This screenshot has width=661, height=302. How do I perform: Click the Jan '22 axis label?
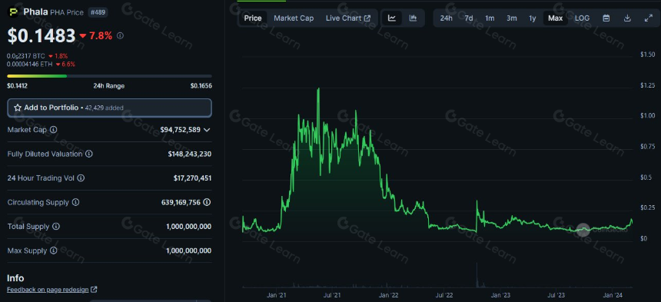[388, 295]
